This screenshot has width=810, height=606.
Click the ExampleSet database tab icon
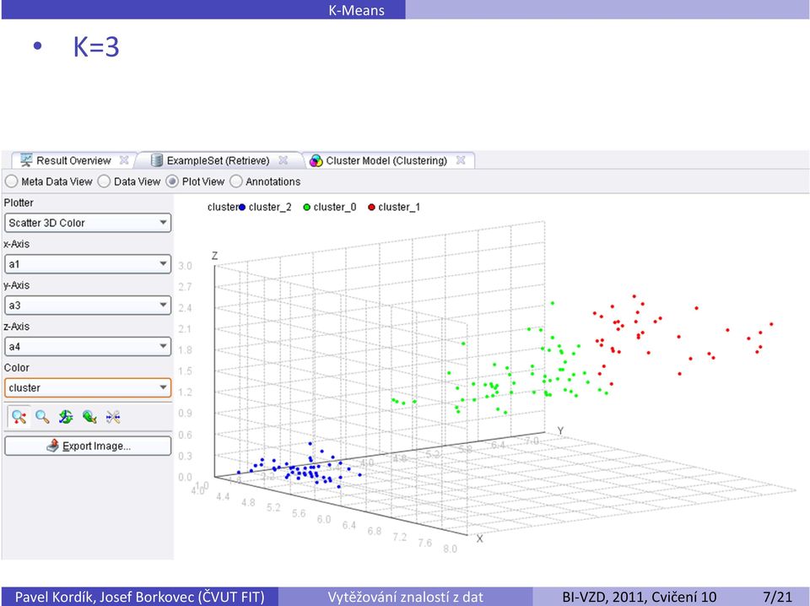tap(157, 160)
